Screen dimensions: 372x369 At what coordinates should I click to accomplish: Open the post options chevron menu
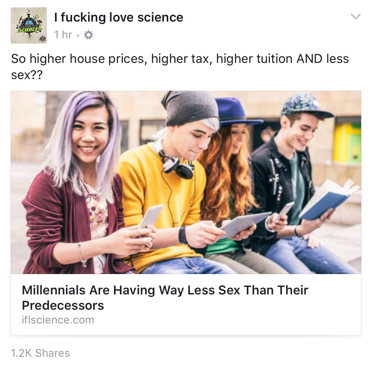click(x=356, y=16)
